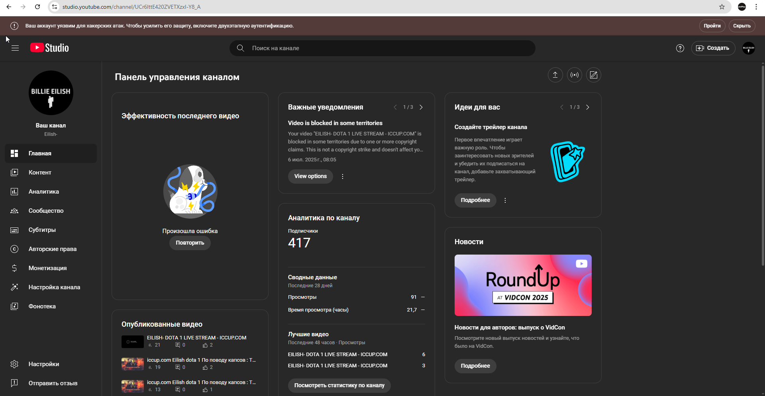Image resolution: width=765 pixels, height=396 pixels.
Task: Open published video title EILISH- DOTA 1 LIVE STREAM
Action: 197,338
